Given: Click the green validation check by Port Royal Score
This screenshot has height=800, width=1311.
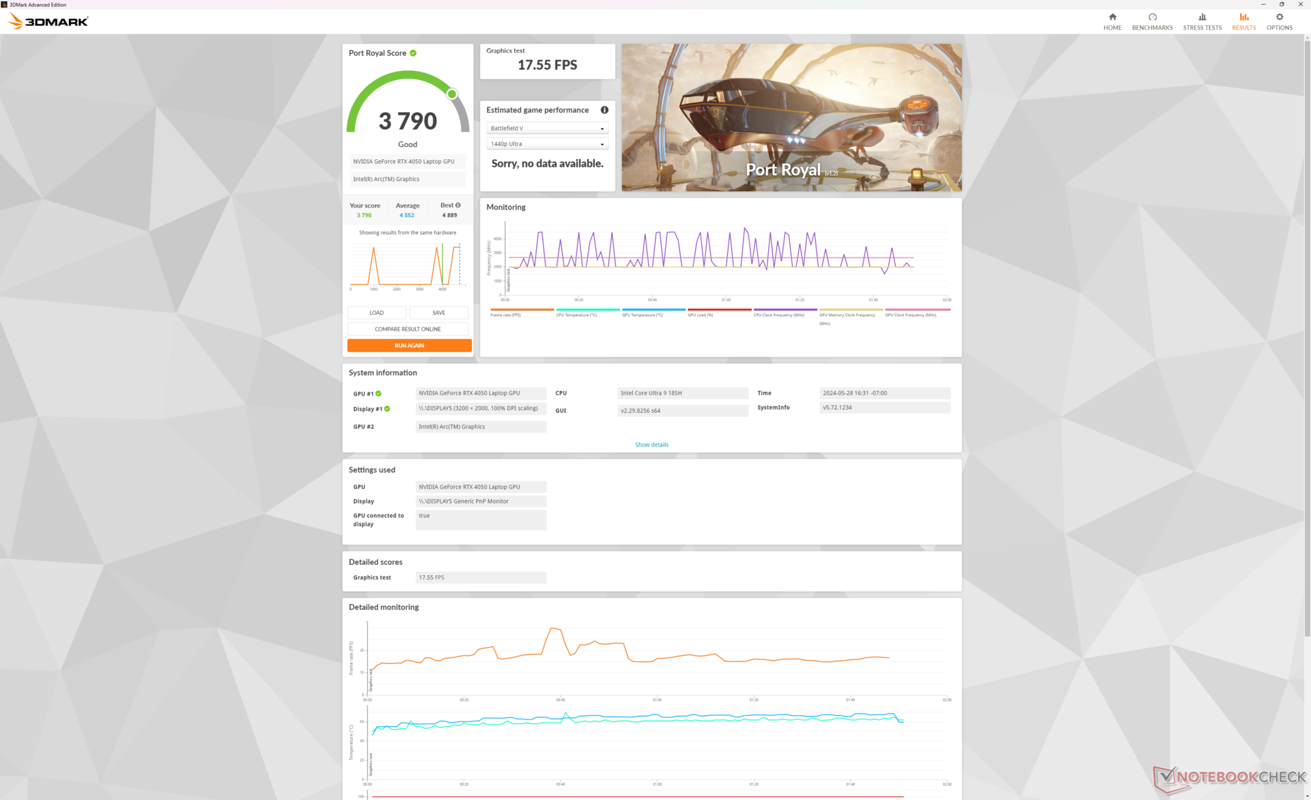Looking at the screenshot, I should [413, 53].
